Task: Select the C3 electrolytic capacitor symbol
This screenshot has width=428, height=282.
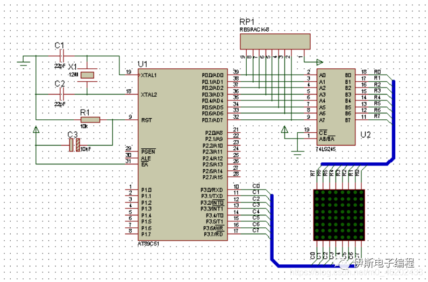Action: tap(75, 145)
